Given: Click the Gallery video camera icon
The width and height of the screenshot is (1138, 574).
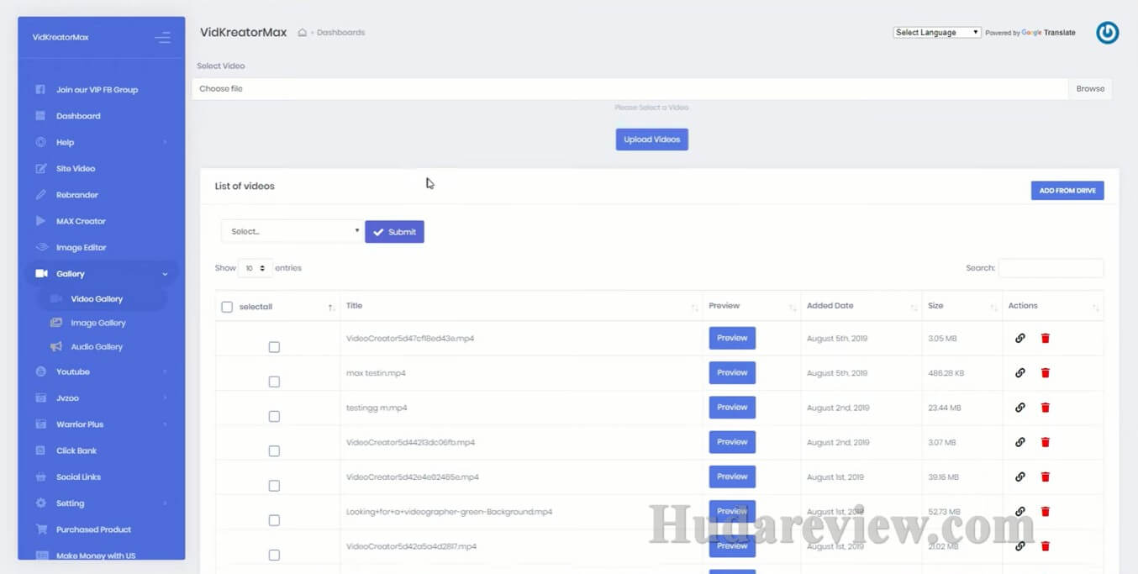Looking at the screenshot, I should [41, 274].
